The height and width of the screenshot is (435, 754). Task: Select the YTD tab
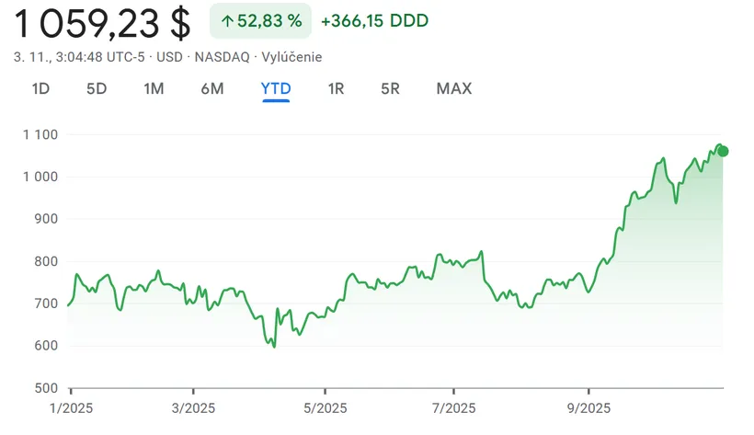click(x=276, y=88)
